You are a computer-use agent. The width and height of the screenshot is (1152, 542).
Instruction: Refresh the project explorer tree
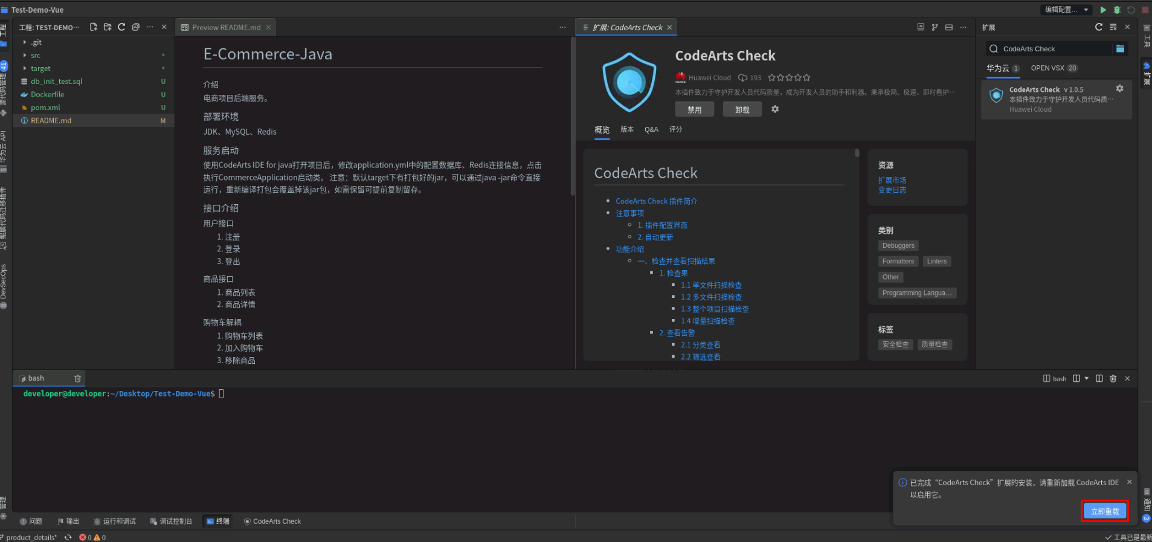click(x=121, y=27)
